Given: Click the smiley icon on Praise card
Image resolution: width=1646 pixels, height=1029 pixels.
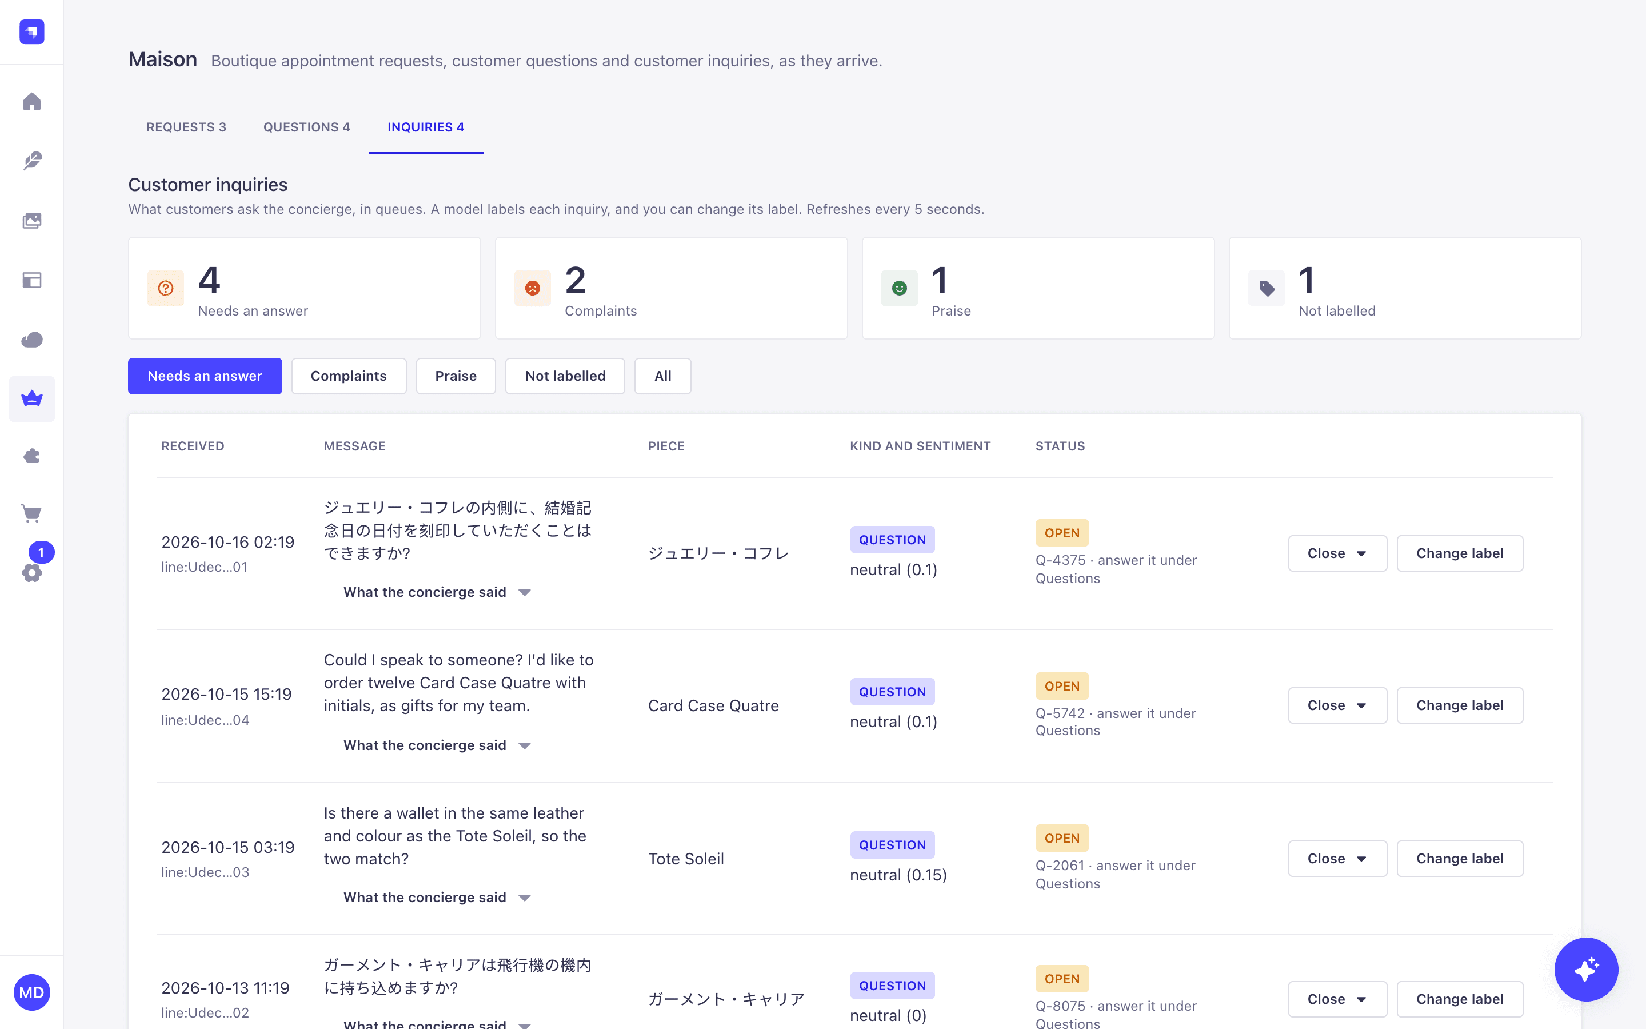Looking at the screenshot, I should point(899,288).
